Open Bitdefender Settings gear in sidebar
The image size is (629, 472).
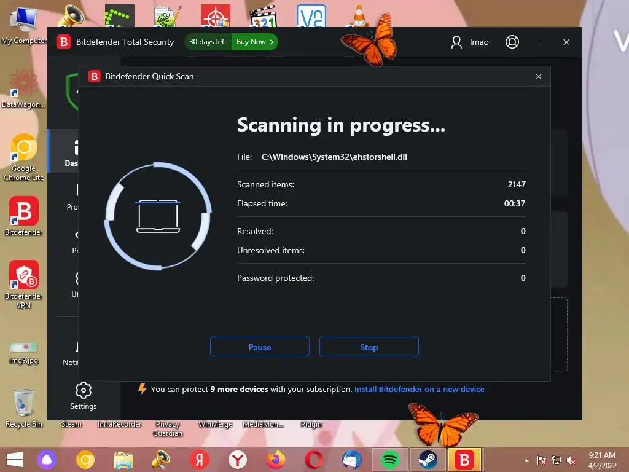pyautogui.click(x=84, y=396)
